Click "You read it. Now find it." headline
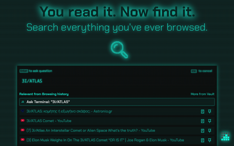Screen dimensions: 234x146 click(117, 12)
